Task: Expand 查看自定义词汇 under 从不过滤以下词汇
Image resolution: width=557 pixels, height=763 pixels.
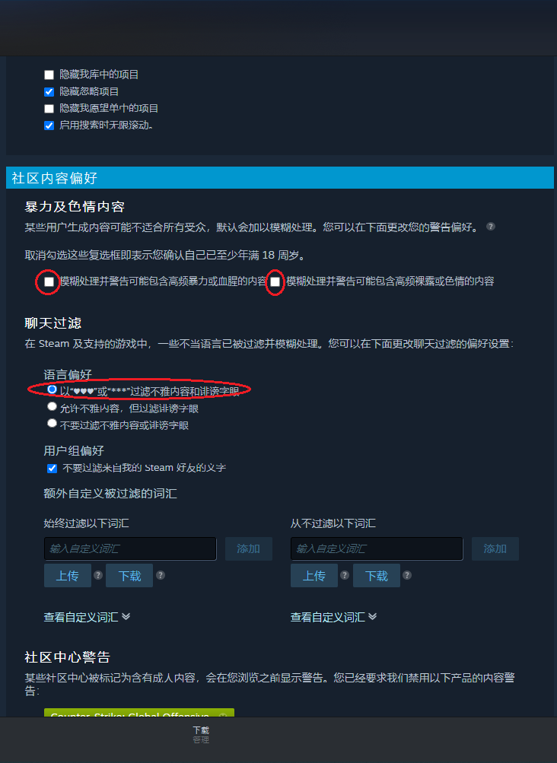Action: (x=333, y=617)
